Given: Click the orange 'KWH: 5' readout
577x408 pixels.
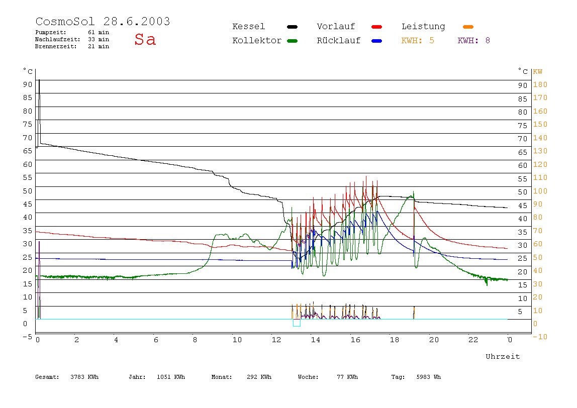Looking at the screenshot, I should pyautogui.click(x=418, y=41).
